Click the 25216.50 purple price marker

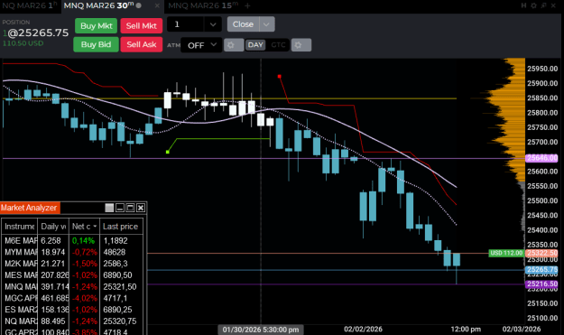[542, 284]
